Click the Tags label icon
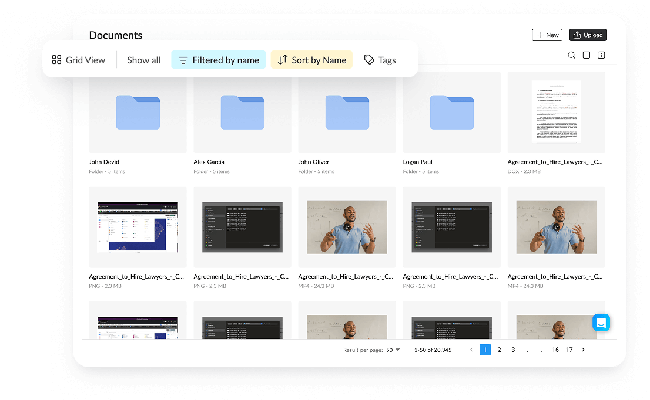Screen dimensions: 650x400 [369, 60]
